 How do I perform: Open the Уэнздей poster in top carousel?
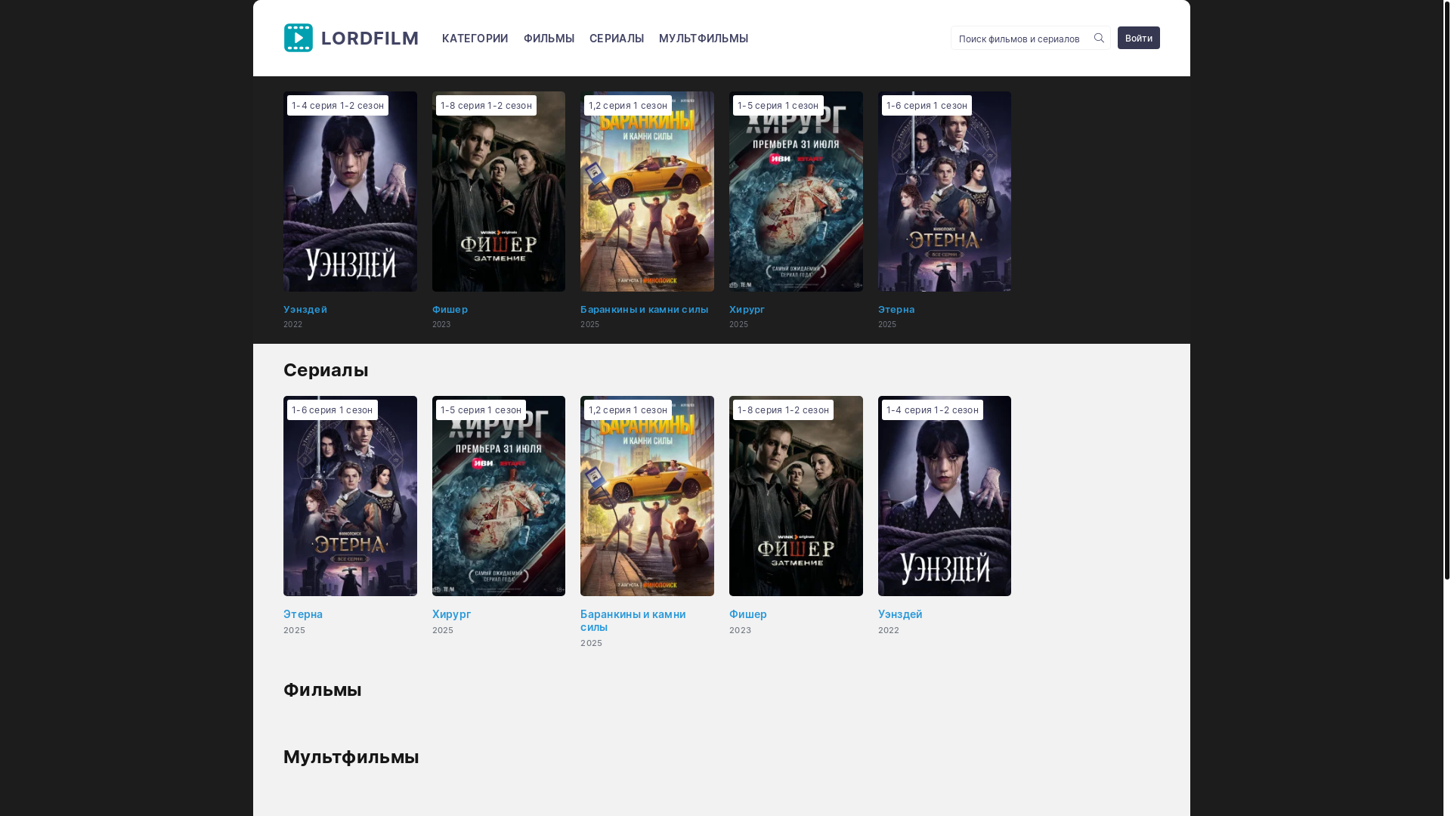350,191
